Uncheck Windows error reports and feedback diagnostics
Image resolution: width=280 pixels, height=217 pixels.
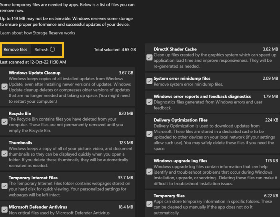pos(149,101)
